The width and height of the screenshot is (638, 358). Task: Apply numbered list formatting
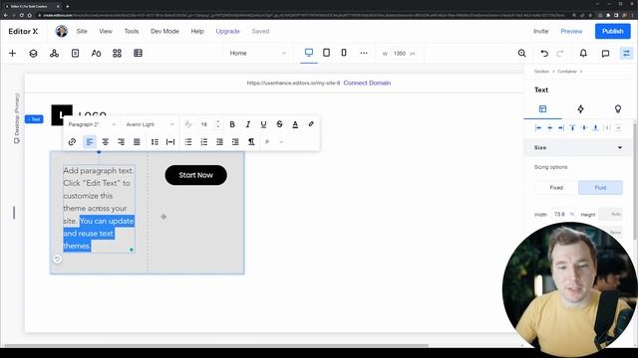click(x=203, y=141)
